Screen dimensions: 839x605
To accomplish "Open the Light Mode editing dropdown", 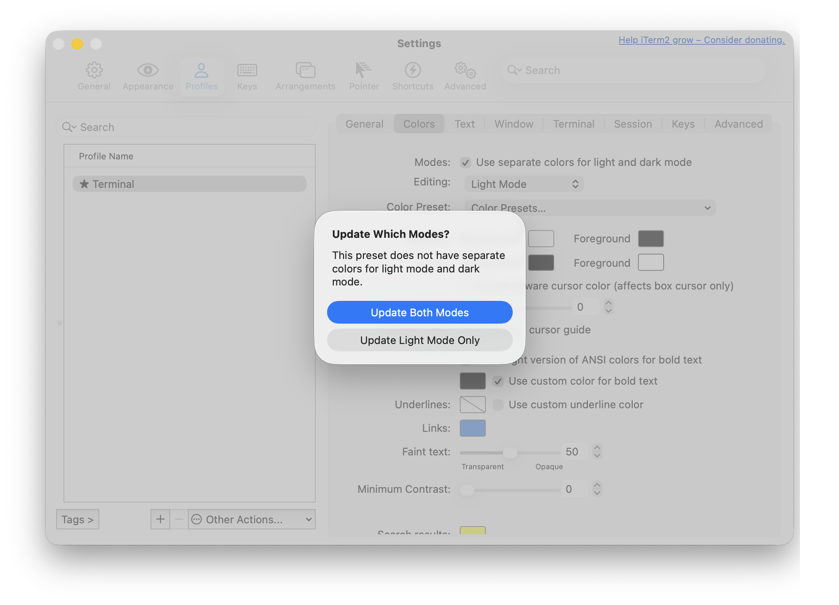I will (x=524, y=184).
